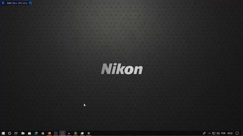This screenshot has height=136, width=243.
Task: Launch the blue browser beside the Store icon
Action: [36, 133]
